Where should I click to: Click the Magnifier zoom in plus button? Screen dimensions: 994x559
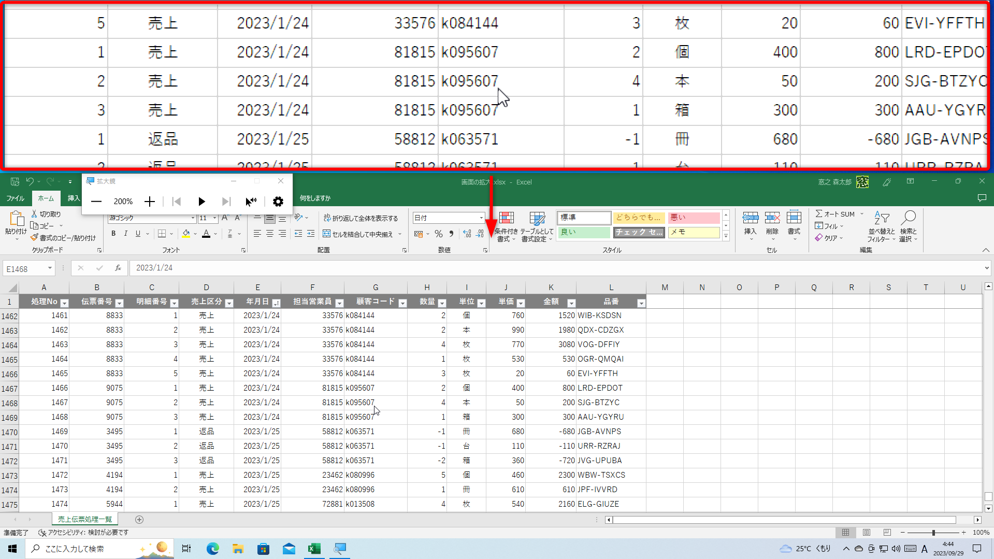click(150, 202)
